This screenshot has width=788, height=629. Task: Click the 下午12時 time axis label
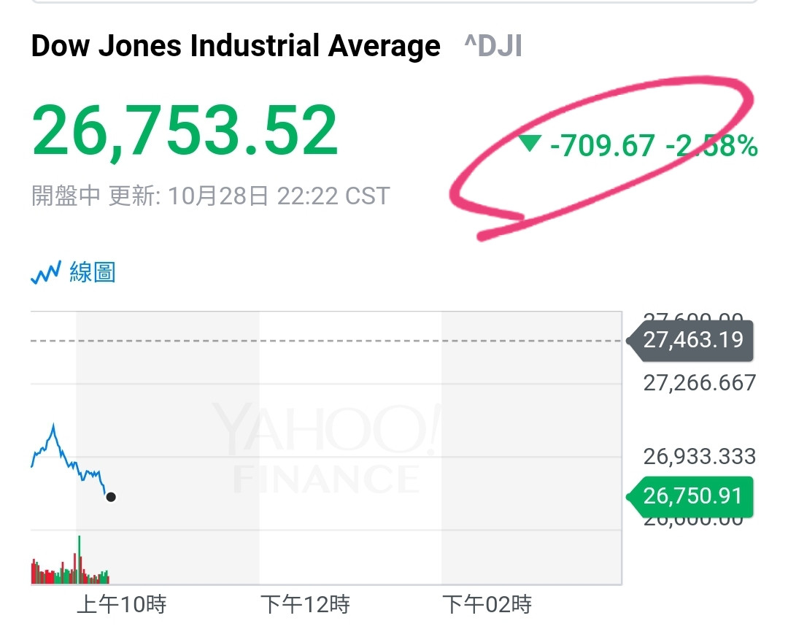point(305,604)
